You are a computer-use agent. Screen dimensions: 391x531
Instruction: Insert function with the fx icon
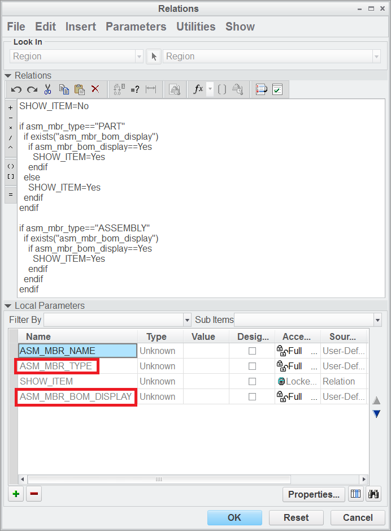(x=198, y=89)
